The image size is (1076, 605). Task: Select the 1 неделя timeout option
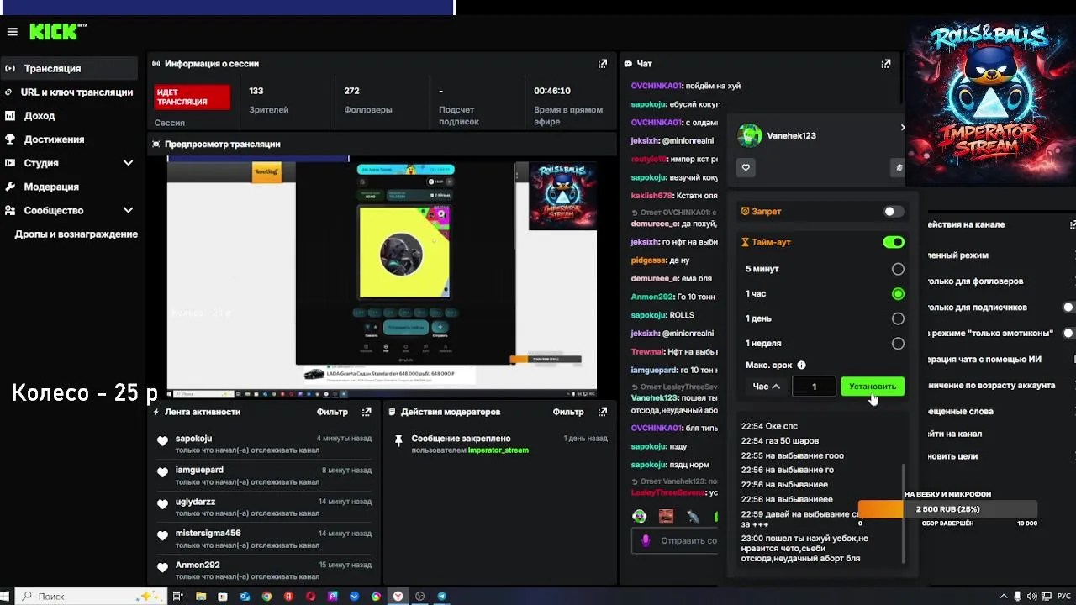[898, 344]
